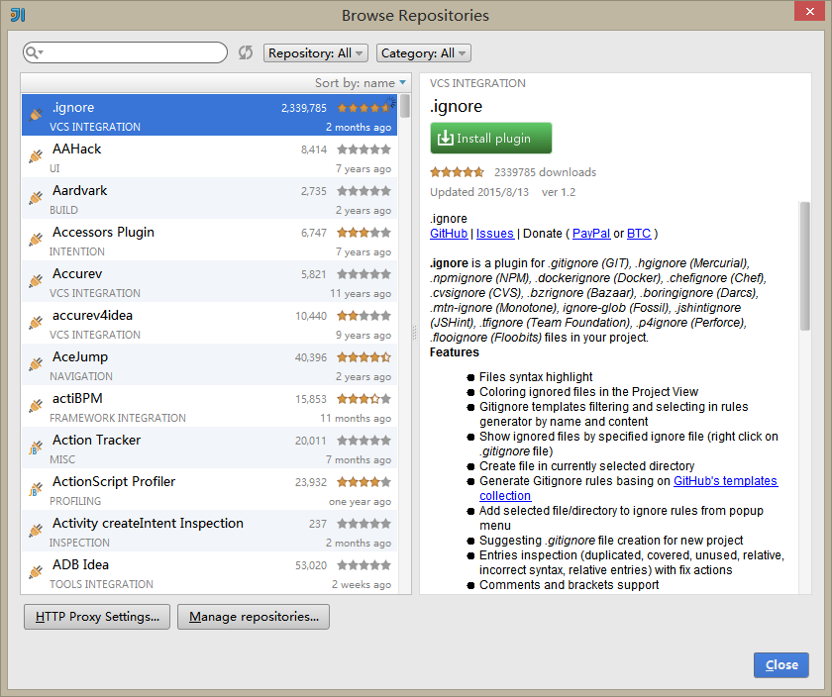The image size is (832, 697).
Task: Select the ADB Idea plugin row
Action: (x=210, y=572)
